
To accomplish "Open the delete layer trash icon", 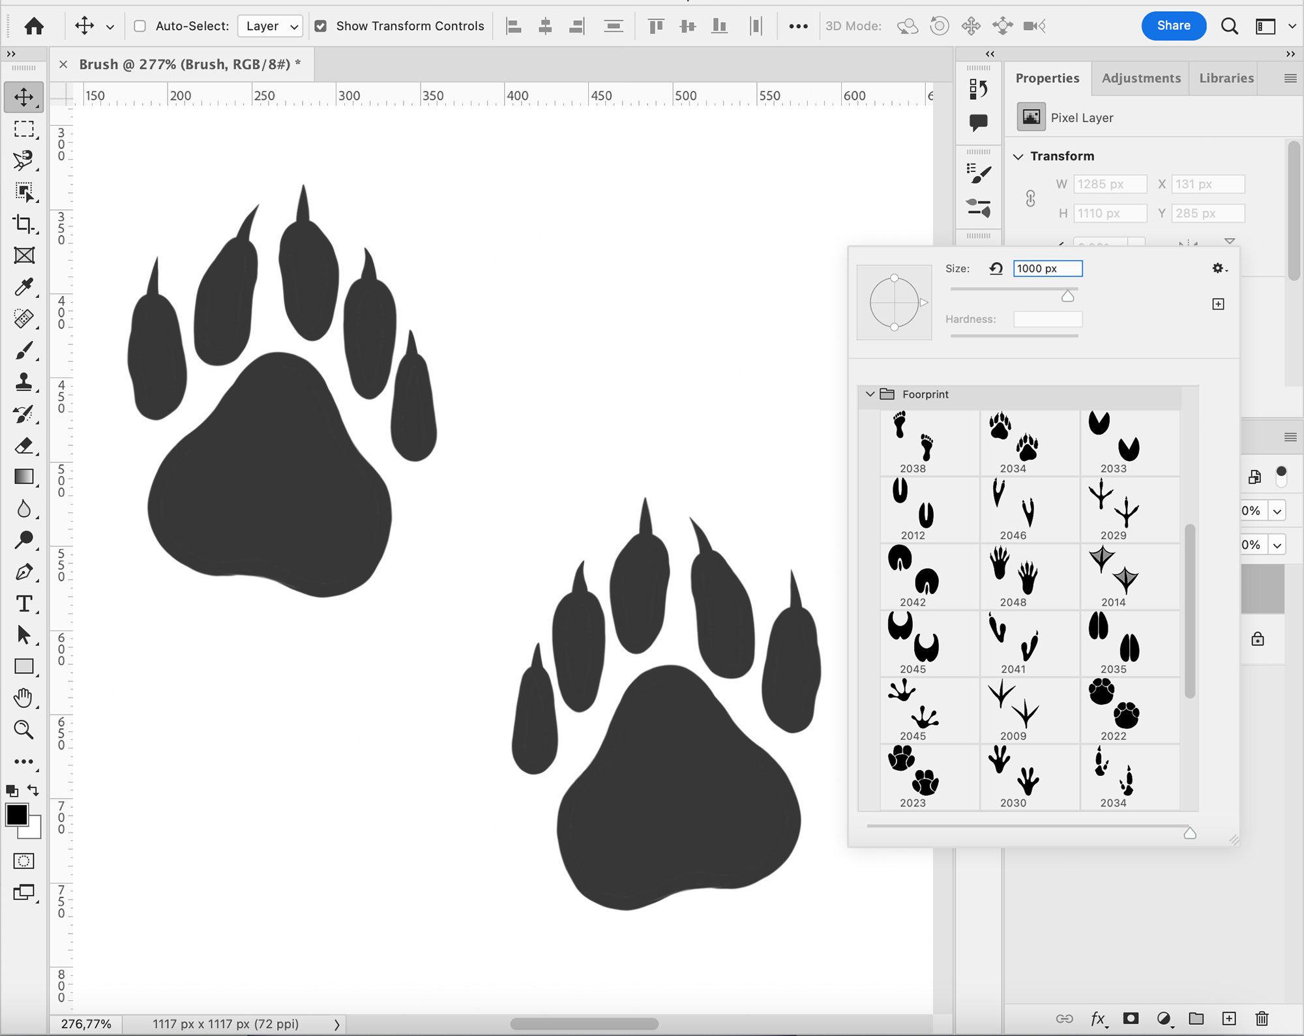I will [1262, 1018].
